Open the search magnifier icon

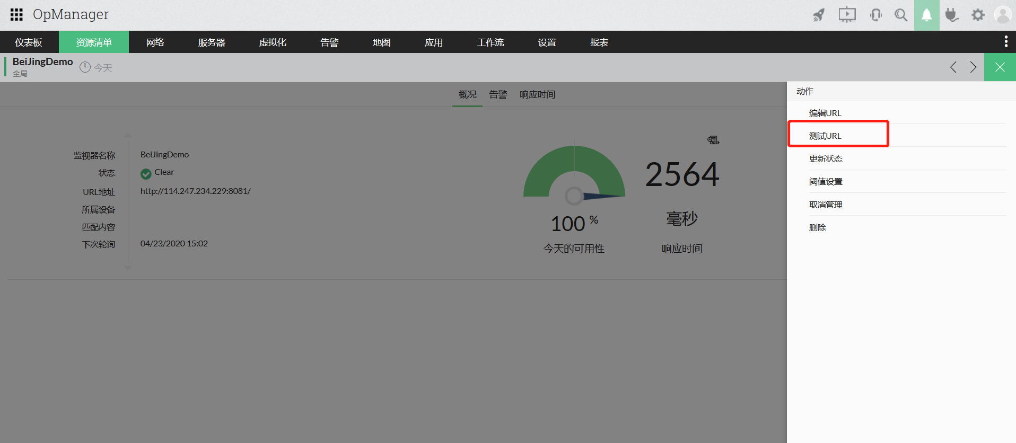pyautogui.click(x=901, y=15)
